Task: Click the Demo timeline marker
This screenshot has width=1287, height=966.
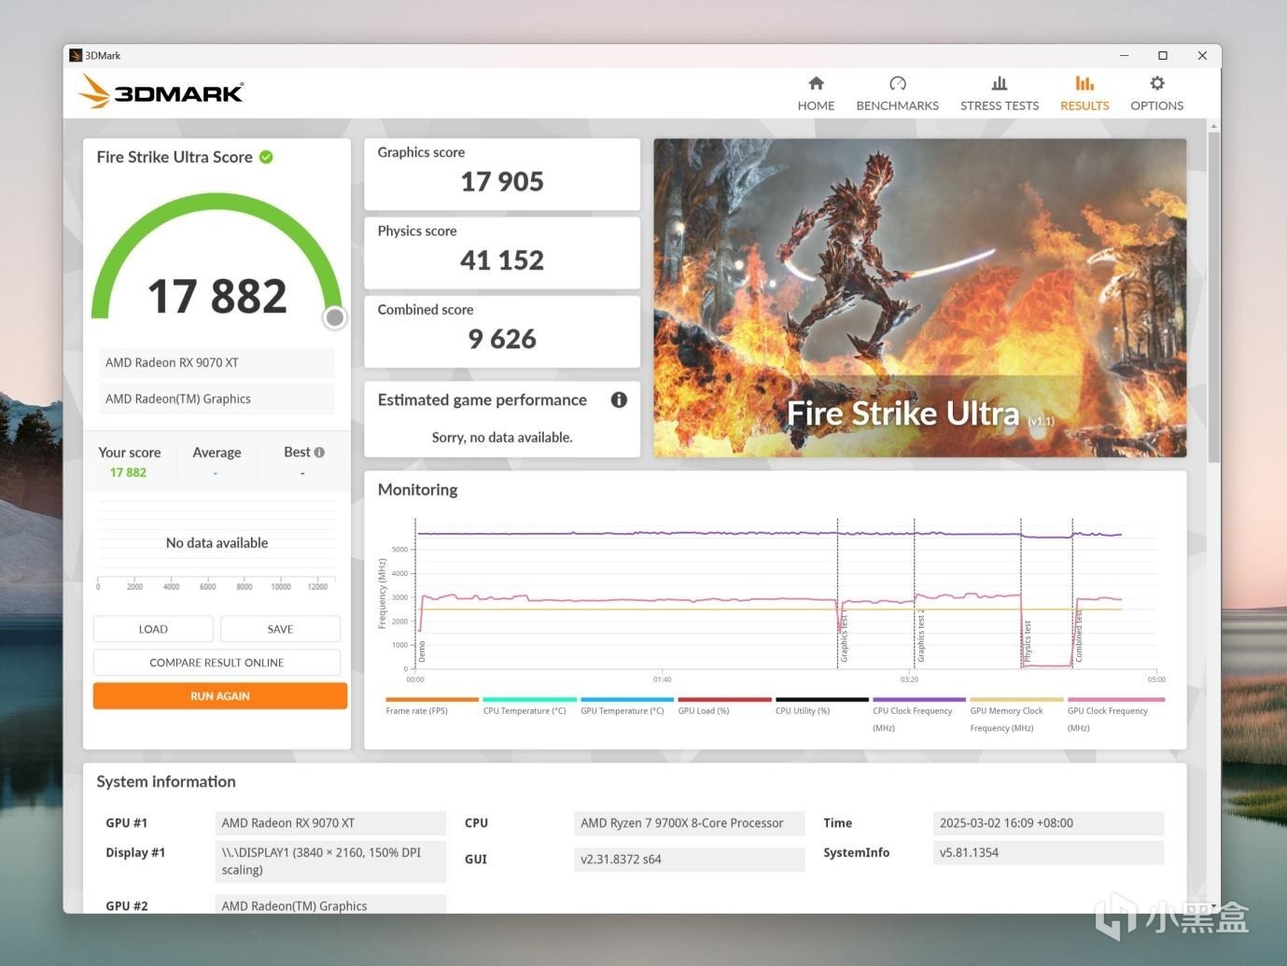Action: coord(422,651)
